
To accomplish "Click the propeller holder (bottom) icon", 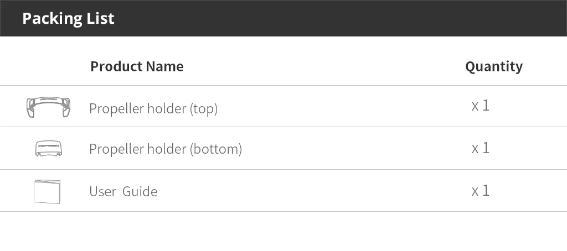I will tap(48, 148).
